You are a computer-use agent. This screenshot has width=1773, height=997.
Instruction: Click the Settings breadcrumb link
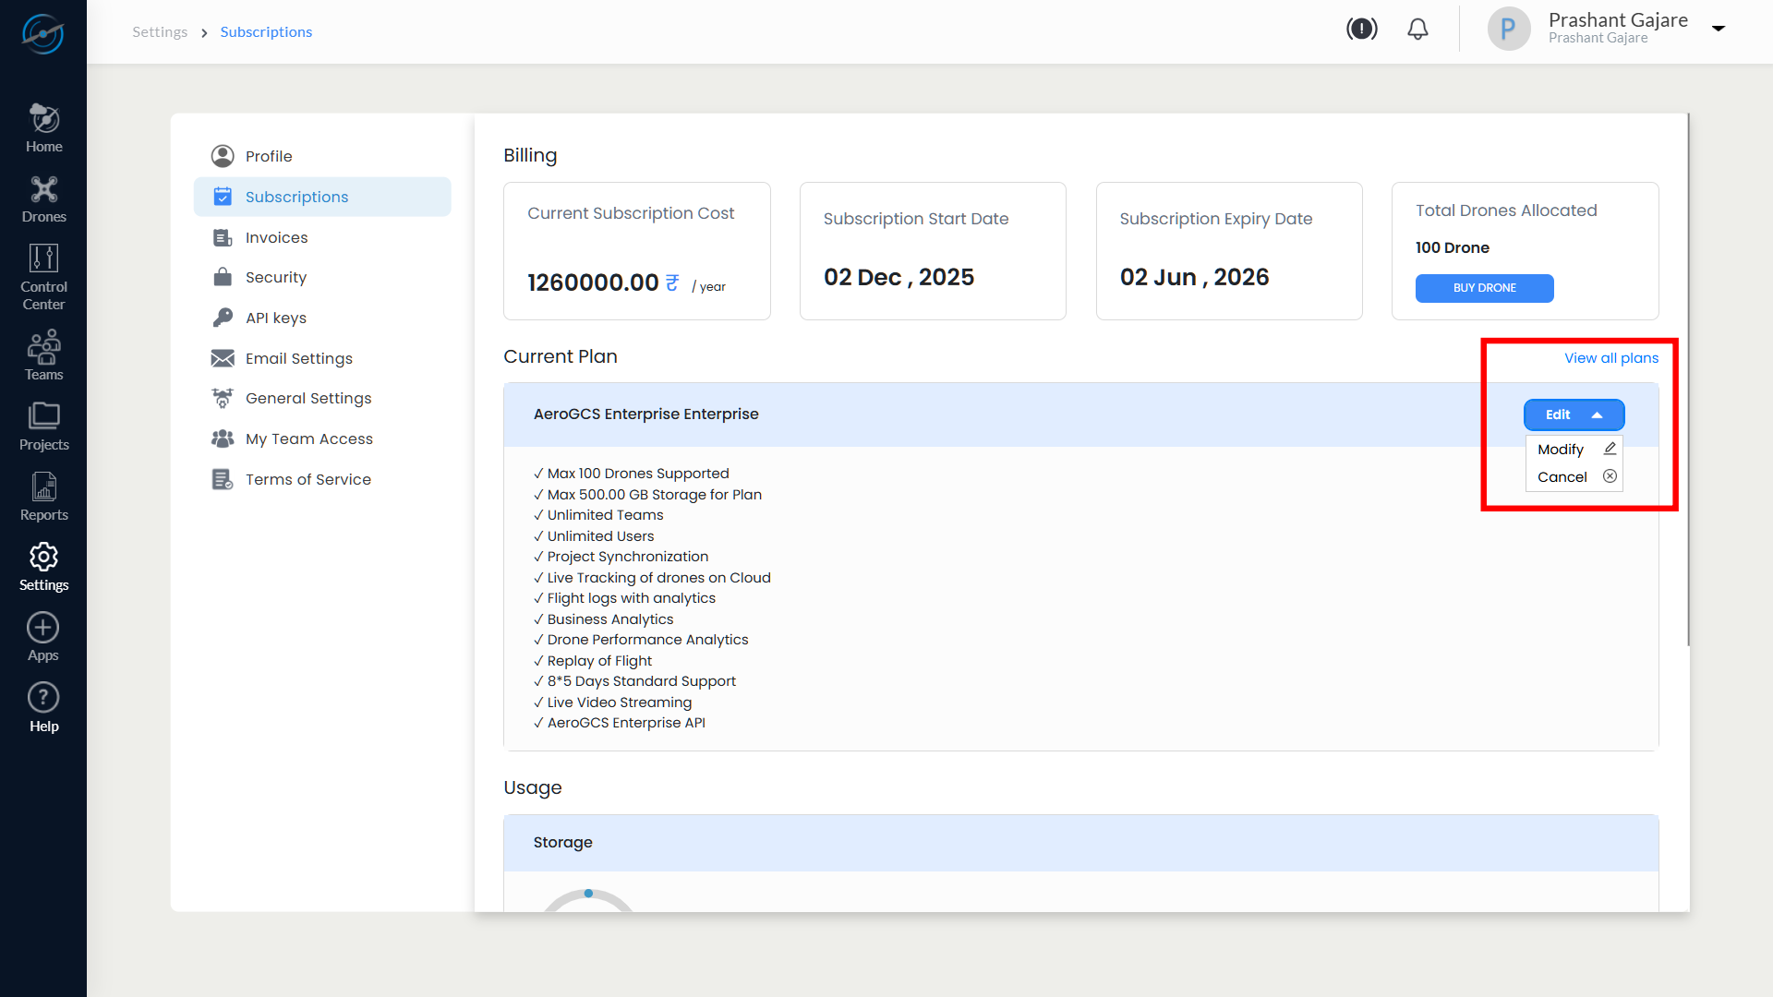coord(160,32)
